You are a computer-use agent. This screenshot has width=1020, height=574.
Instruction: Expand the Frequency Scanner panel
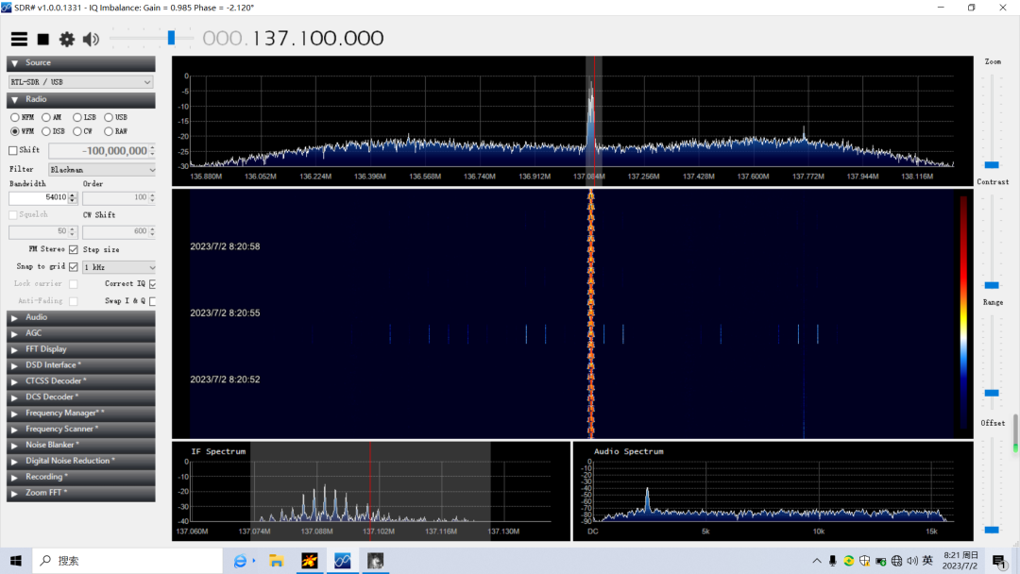click(80, 429)
